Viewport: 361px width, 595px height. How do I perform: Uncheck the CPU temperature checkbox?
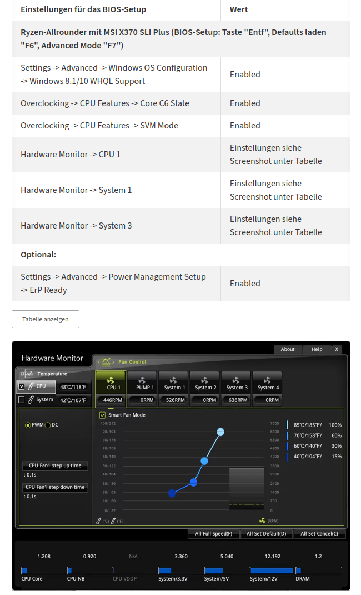(x=21, y=386)
